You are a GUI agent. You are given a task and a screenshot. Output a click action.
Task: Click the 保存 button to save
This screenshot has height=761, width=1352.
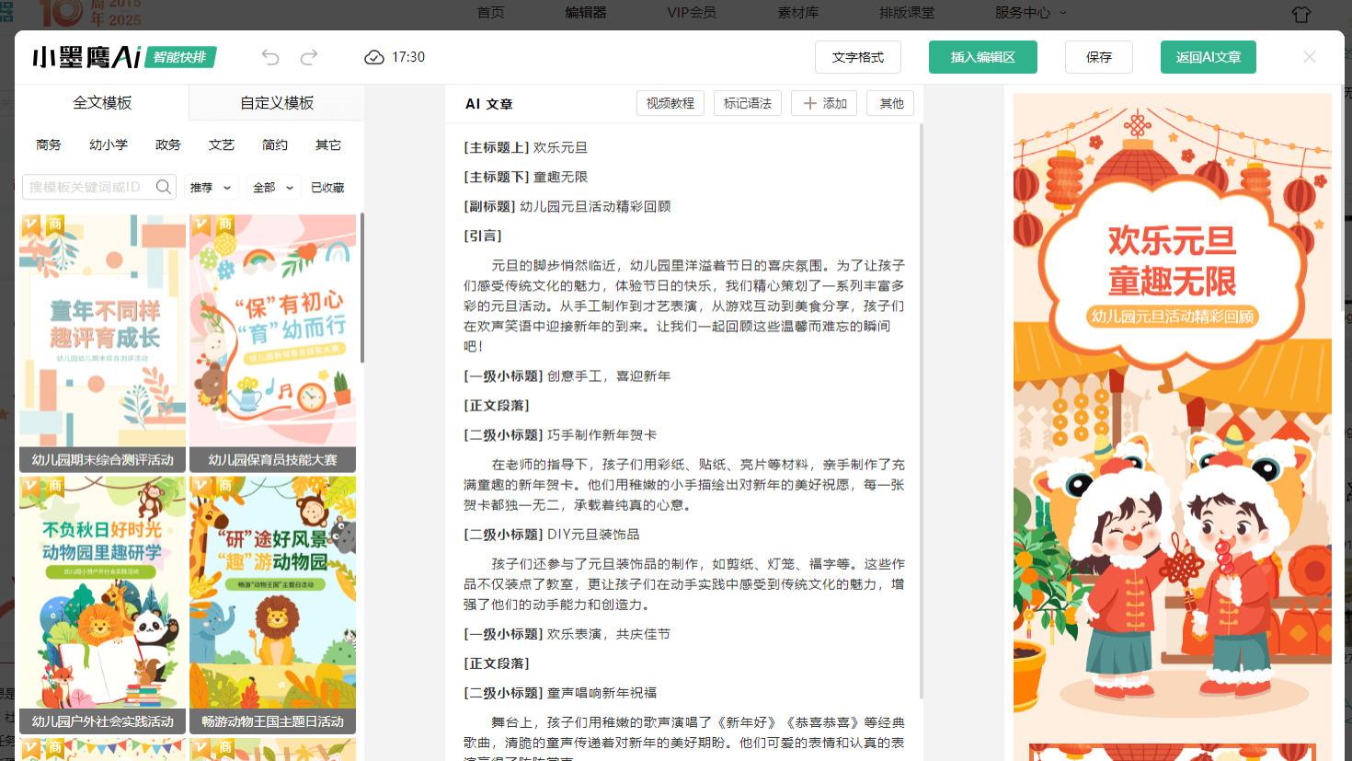pyautogui.click(x=1098, y=56)
